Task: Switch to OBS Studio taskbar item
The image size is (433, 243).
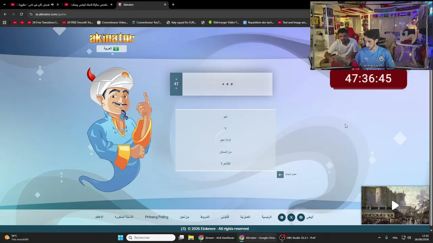Action: click(x=297, y=238)
